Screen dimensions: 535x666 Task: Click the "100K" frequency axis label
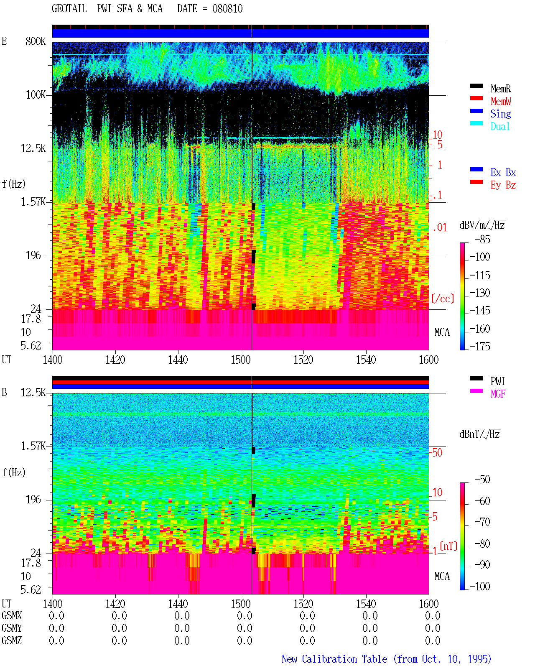coord(36,95)
